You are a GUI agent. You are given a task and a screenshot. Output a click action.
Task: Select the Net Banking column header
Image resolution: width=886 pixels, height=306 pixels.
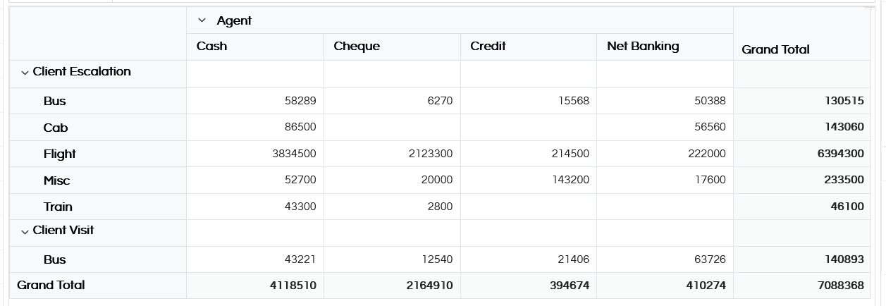[643, 47]
